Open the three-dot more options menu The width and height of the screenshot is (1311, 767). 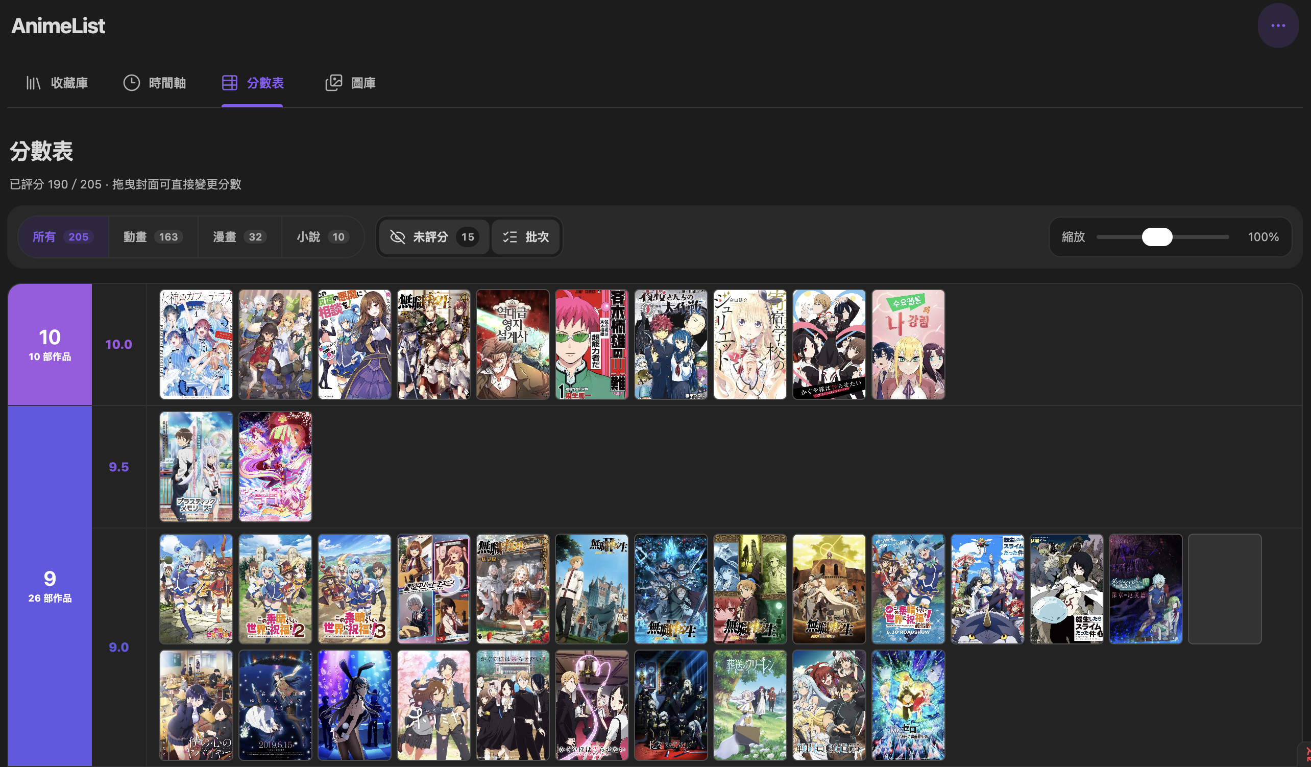[x=1277, y=26]
